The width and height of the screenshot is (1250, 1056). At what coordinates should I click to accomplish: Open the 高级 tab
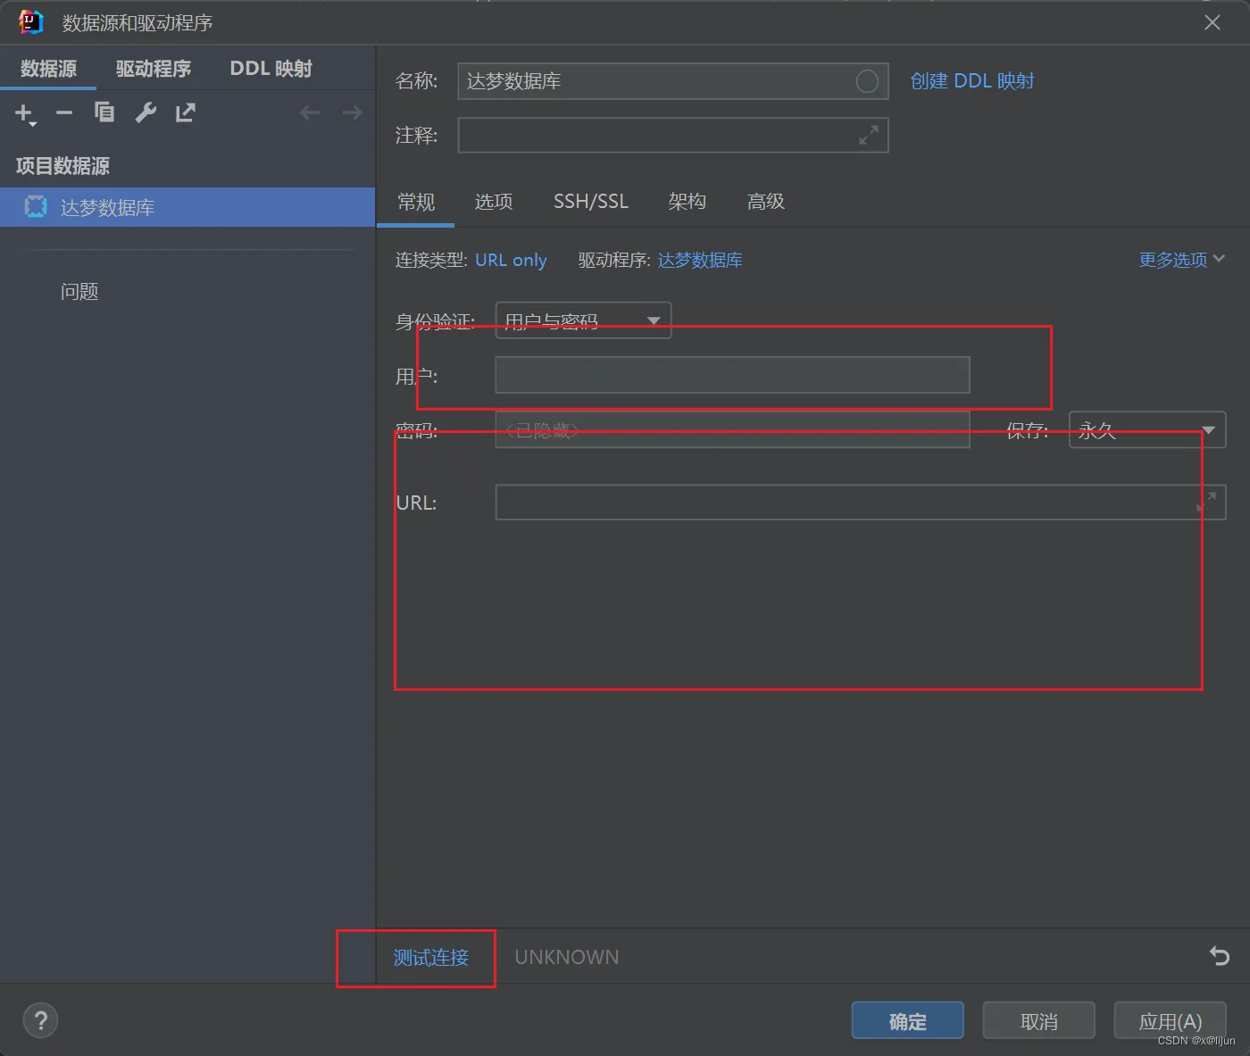(766, 202)
